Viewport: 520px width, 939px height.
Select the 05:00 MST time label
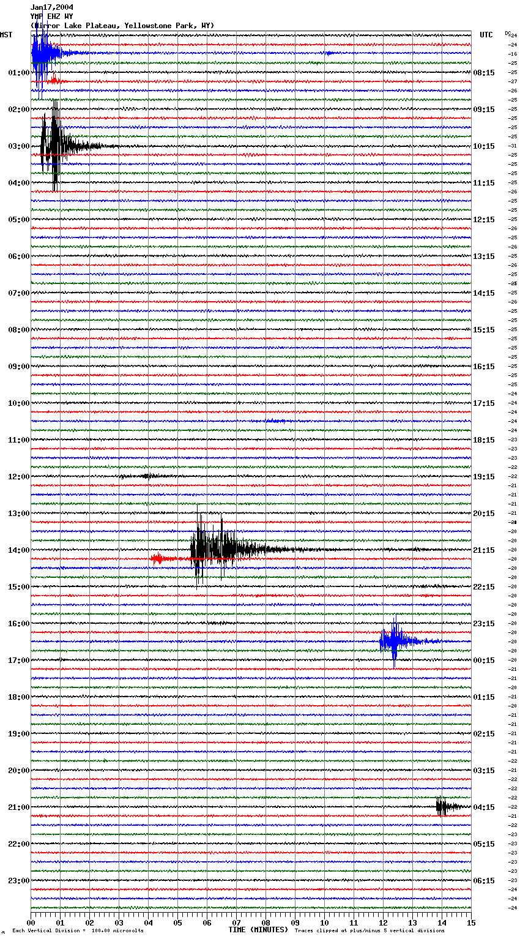[x=19, y=220]
